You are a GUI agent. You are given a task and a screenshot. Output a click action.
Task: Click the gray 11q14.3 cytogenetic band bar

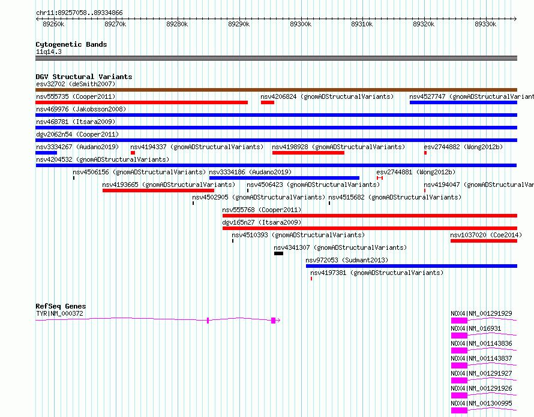tap(276, 58)
